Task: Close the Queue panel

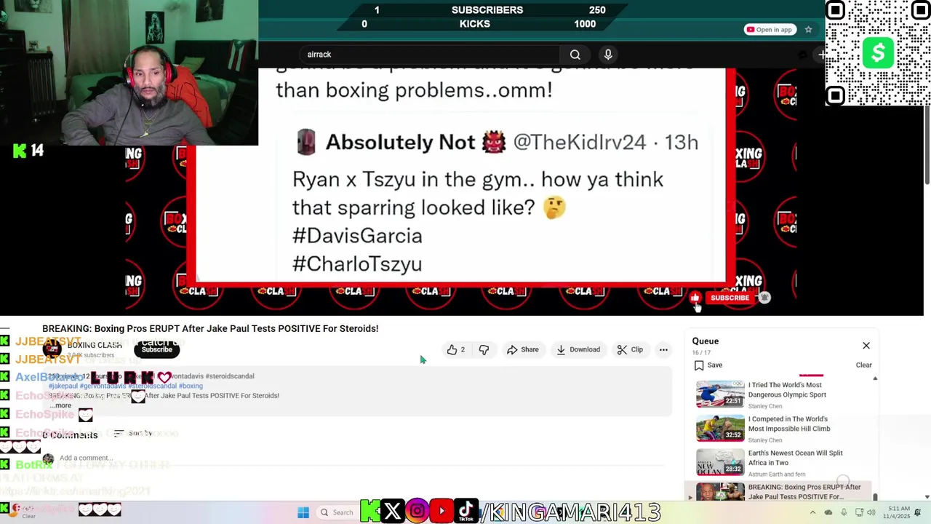Action: click(866, 346)
